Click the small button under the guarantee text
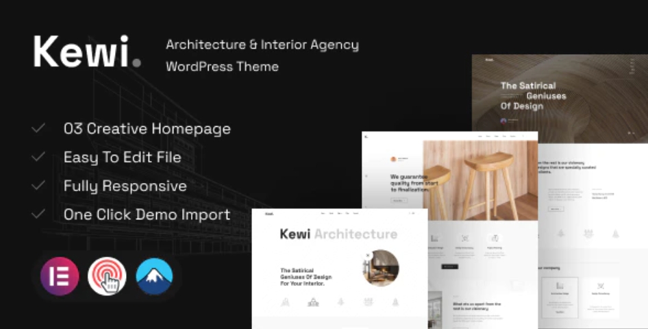648x329 pixels. pyautogui.click(x=399, y=200)
